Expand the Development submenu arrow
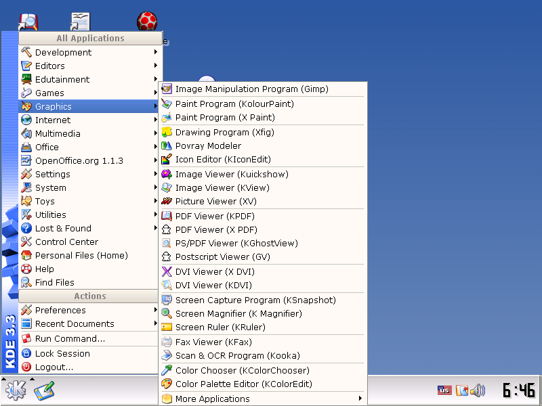The height and width of the screenshot is (406, 542). coord(156,52)
